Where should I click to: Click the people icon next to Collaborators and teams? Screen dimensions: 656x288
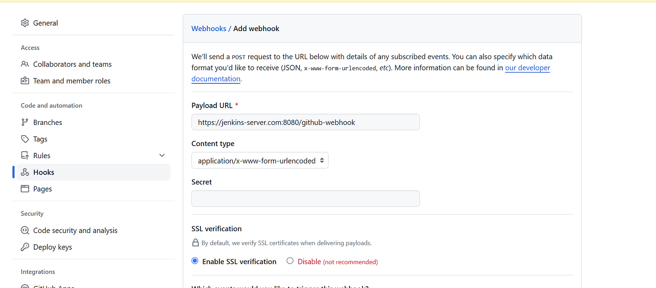point(25,64)
